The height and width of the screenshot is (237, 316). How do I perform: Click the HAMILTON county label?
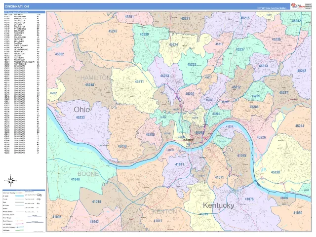click(95, 78)
